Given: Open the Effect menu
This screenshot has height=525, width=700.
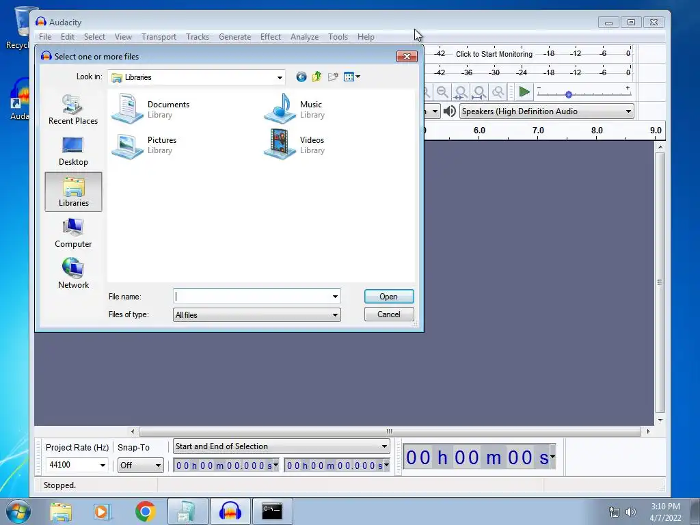Looking at the screenshot, I should (x=271, y=37).
